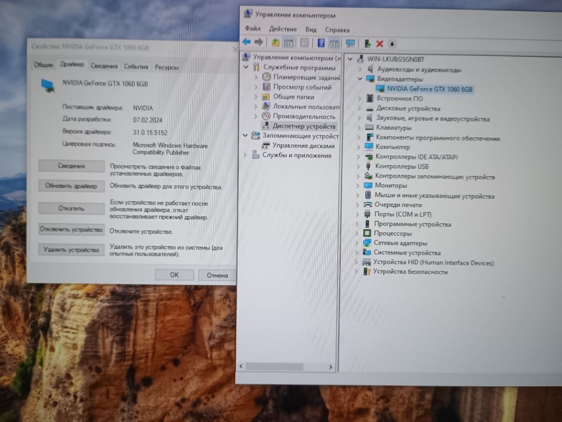Viewport: 562px width, 422px height.
Task: Click the Откатить button
Action: pyautogui.click(x=72, y=208)
